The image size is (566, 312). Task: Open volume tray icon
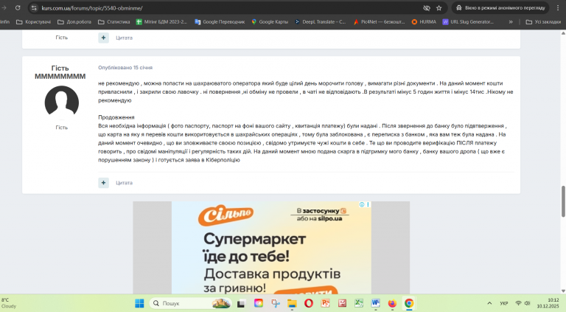pyautogui.click(x=528, y=303)
